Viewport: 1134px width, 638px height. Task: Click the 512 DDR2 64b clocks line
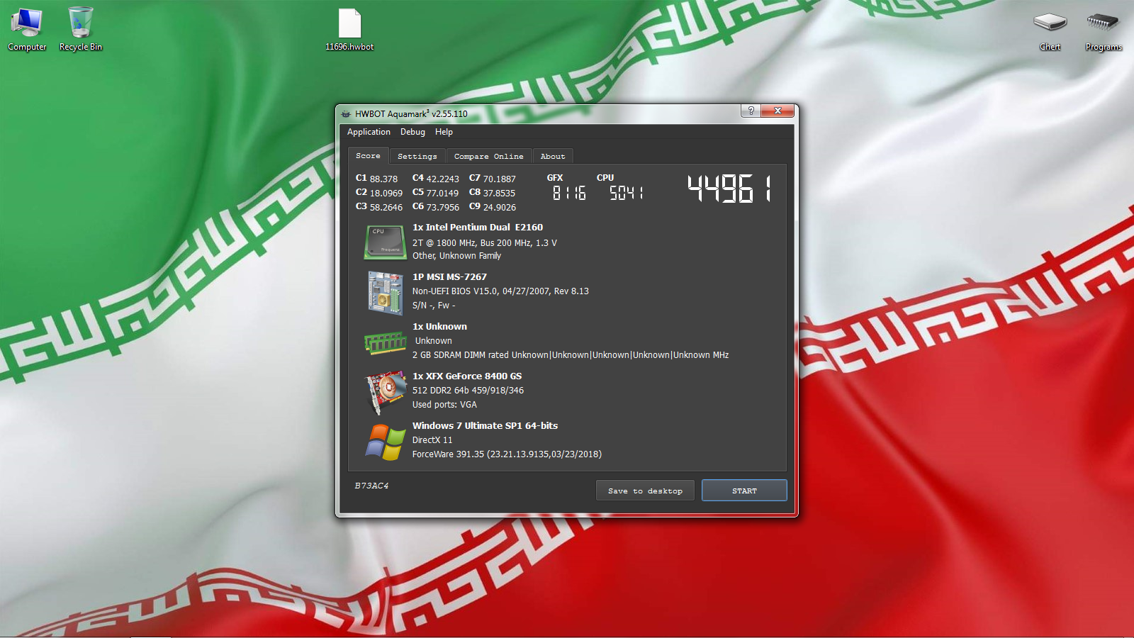pos(468,391)
